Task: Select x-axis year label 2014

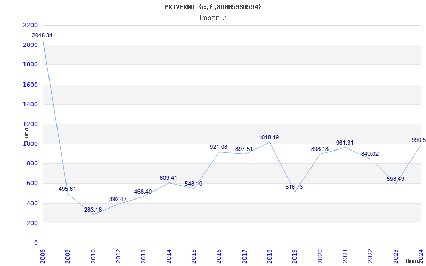Action: [x=169, y=256]
